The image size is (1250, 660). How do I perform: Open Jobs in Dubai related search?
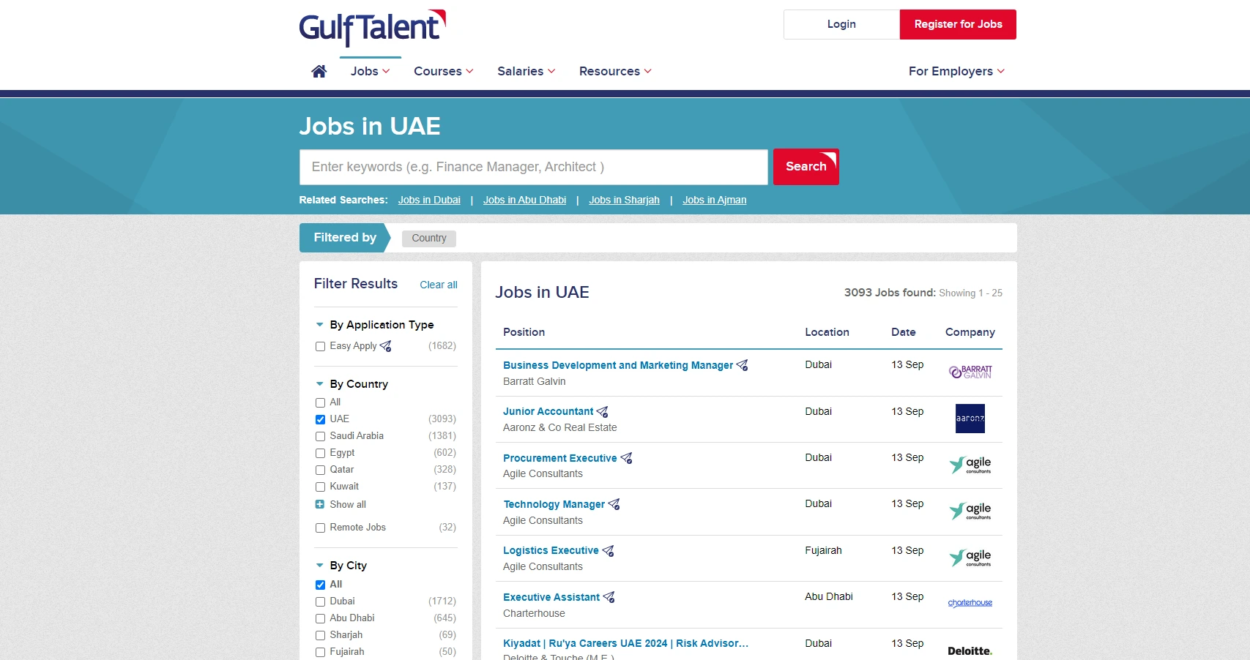[x=429, y=200]
